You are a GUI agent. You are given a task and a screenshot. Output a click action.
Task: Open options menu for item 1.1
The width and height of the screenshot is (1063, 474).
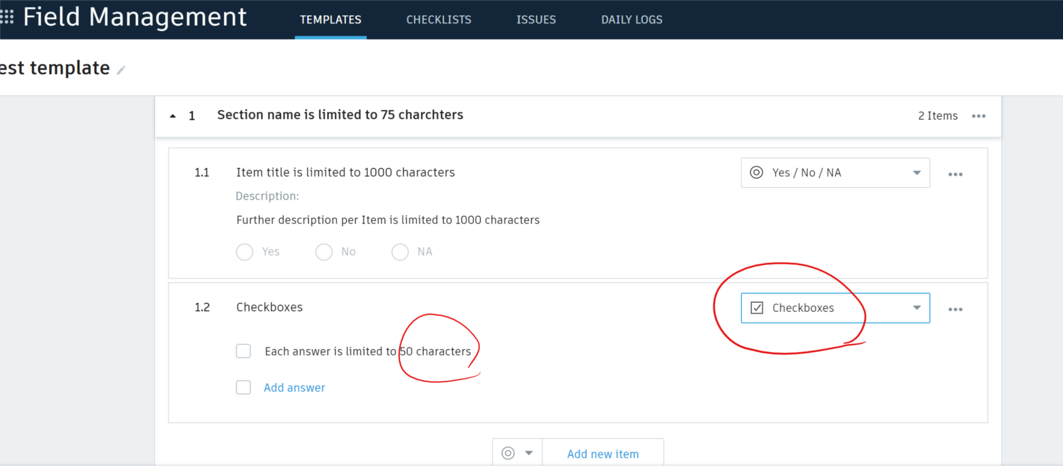956,174
